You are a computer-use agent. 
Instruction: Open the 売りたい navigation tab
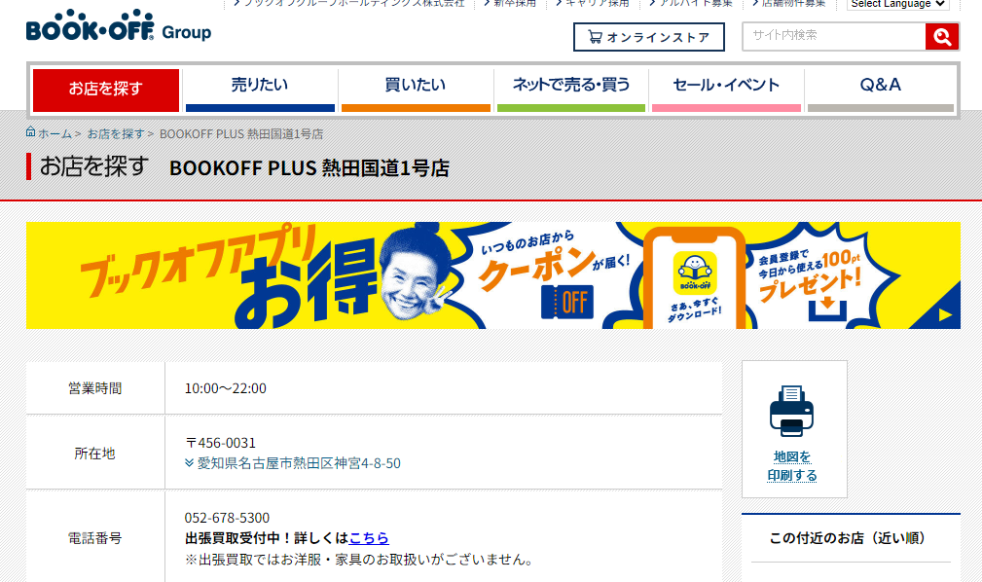260,86
